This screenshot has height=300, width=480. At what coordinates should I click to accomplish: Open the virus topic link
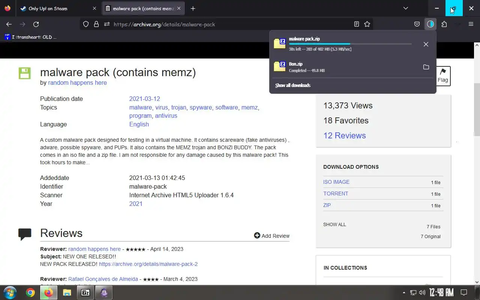(162, 107)
